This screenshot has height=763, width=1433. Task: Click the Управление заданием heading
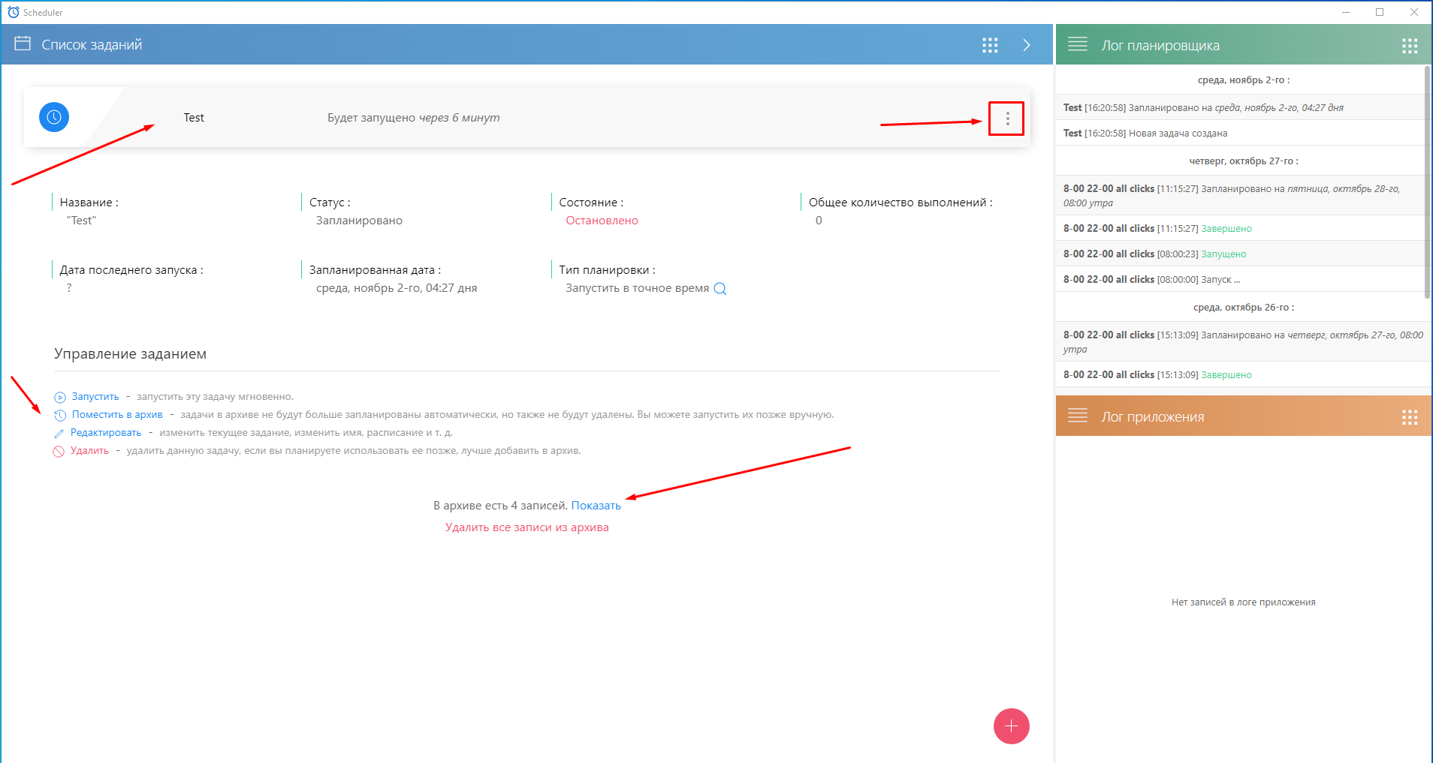pos(130,354)
